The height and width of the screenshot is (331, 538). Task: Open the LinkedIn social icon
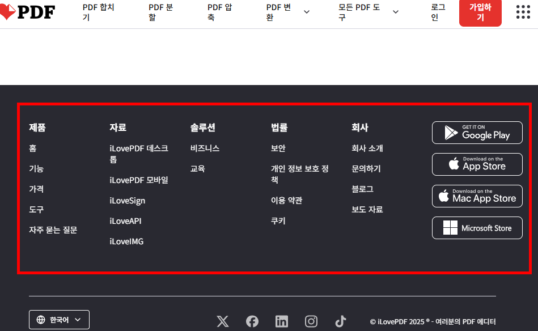coord(281,320)
